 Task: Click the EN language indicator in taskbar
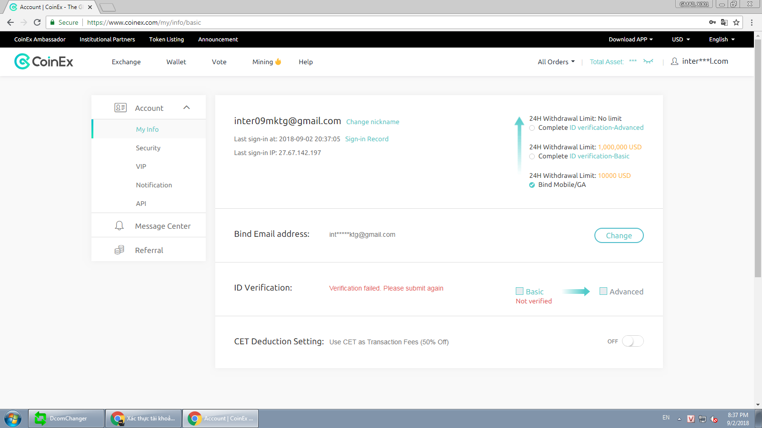pyautogui.click(x=666, y=418)
